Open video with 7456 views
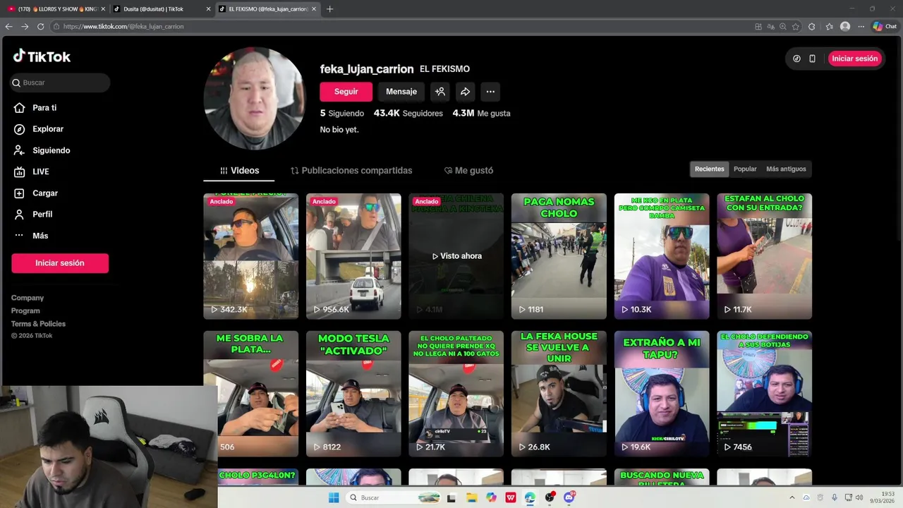This screenshot has width=903, height=508. (764, 394)
